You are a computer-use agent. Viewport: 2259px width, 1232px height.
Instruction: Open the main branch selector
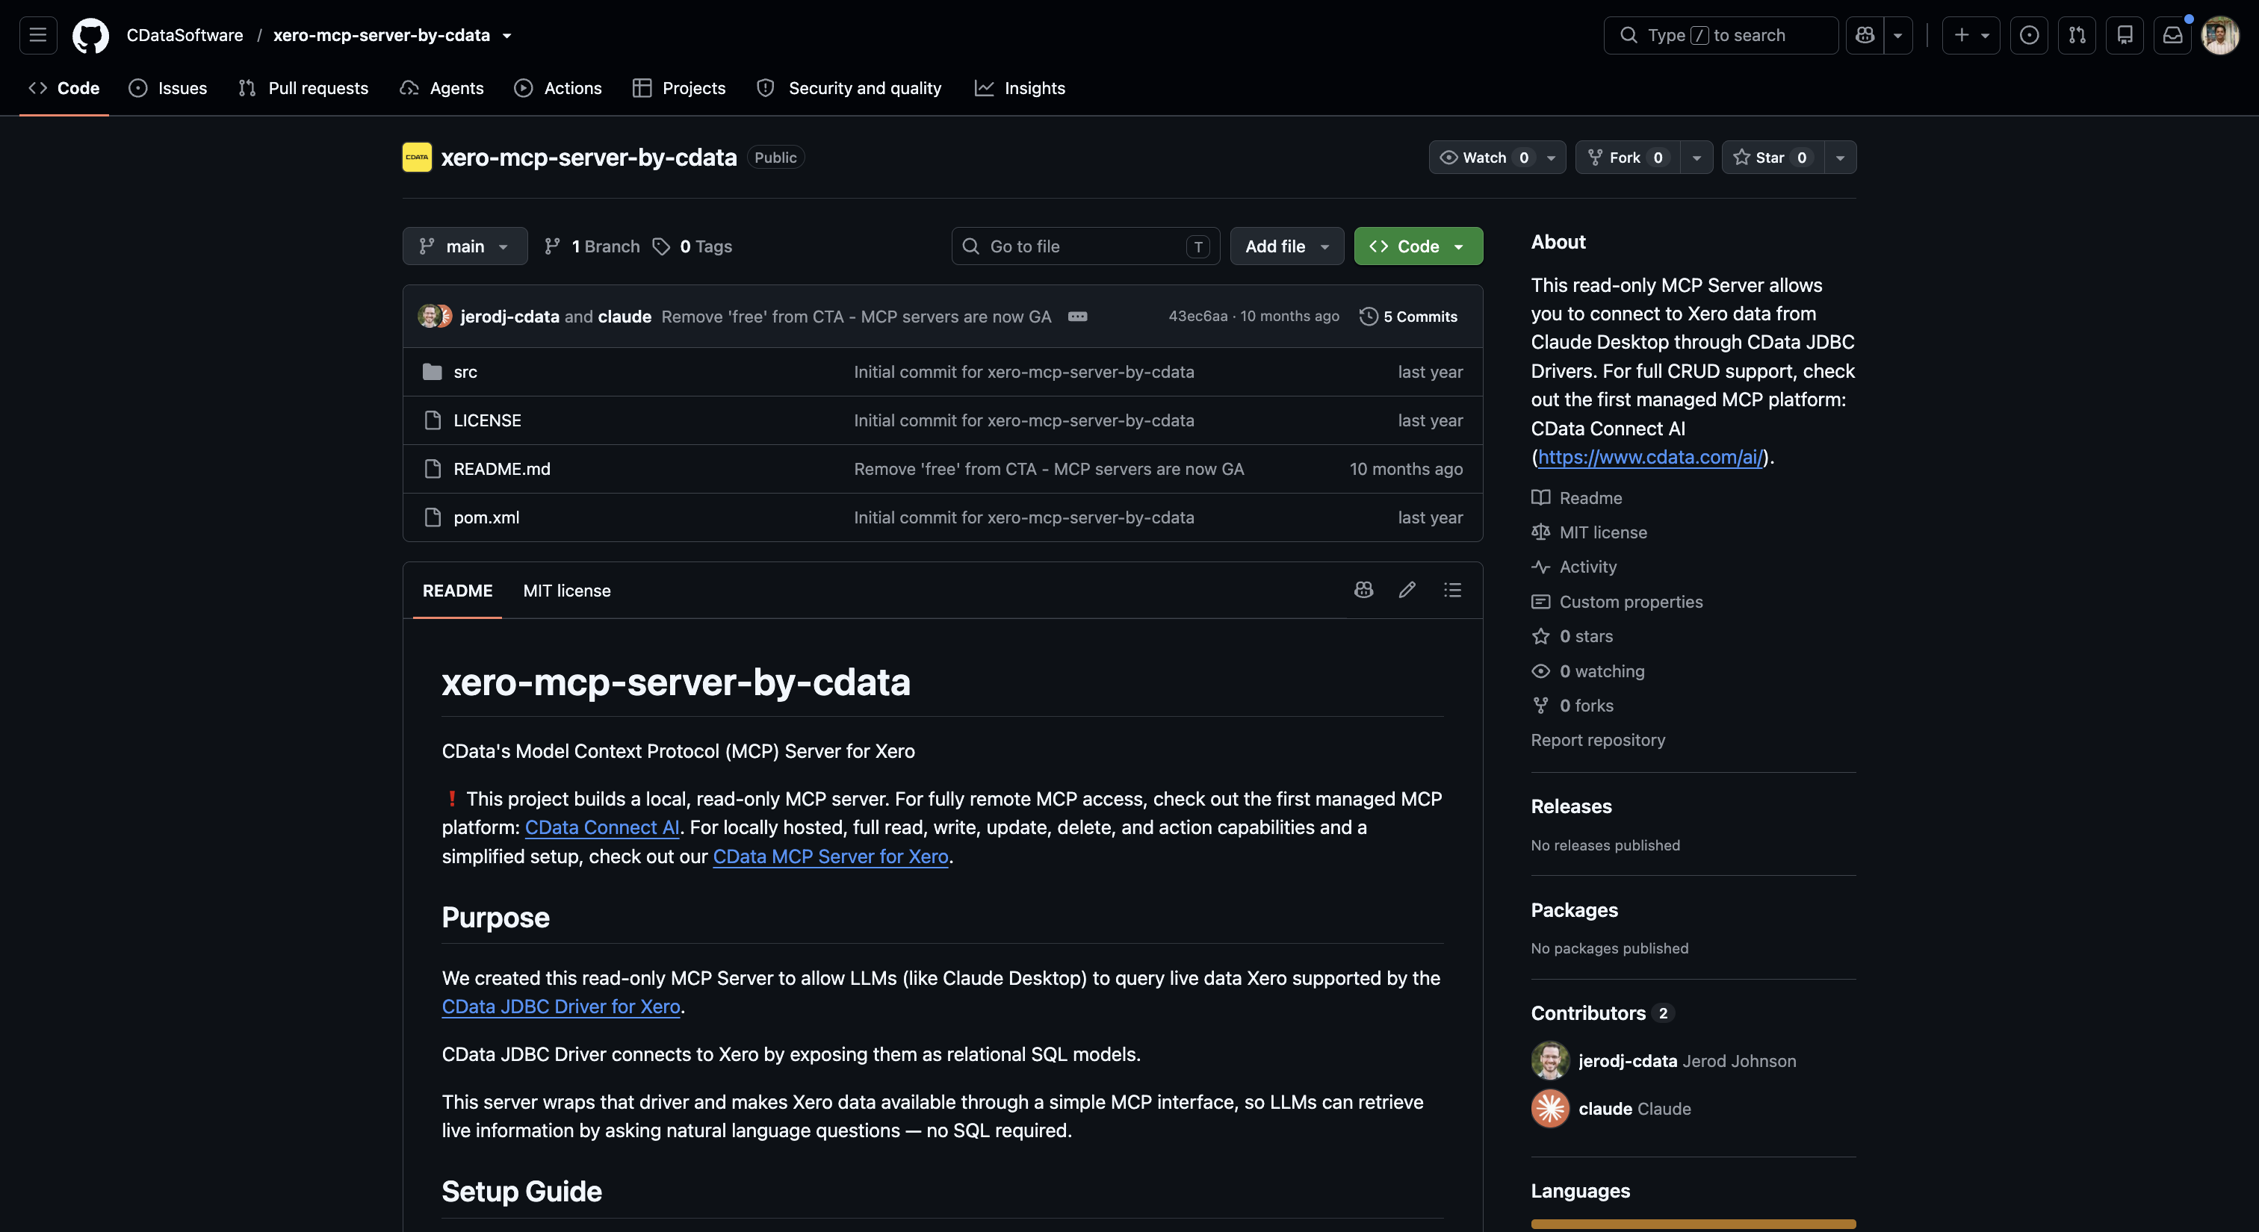pos(465,246)
